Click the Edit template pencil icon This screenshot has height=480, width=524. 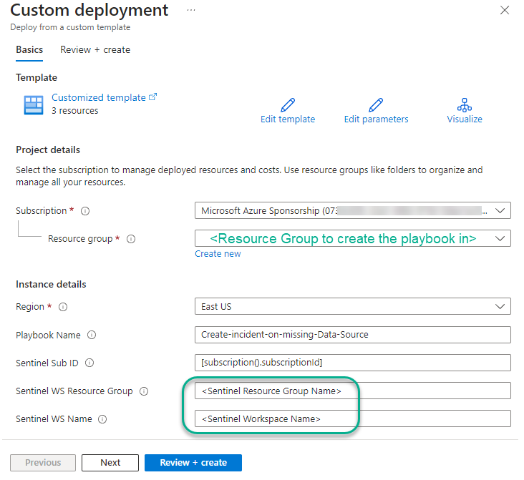288,104
